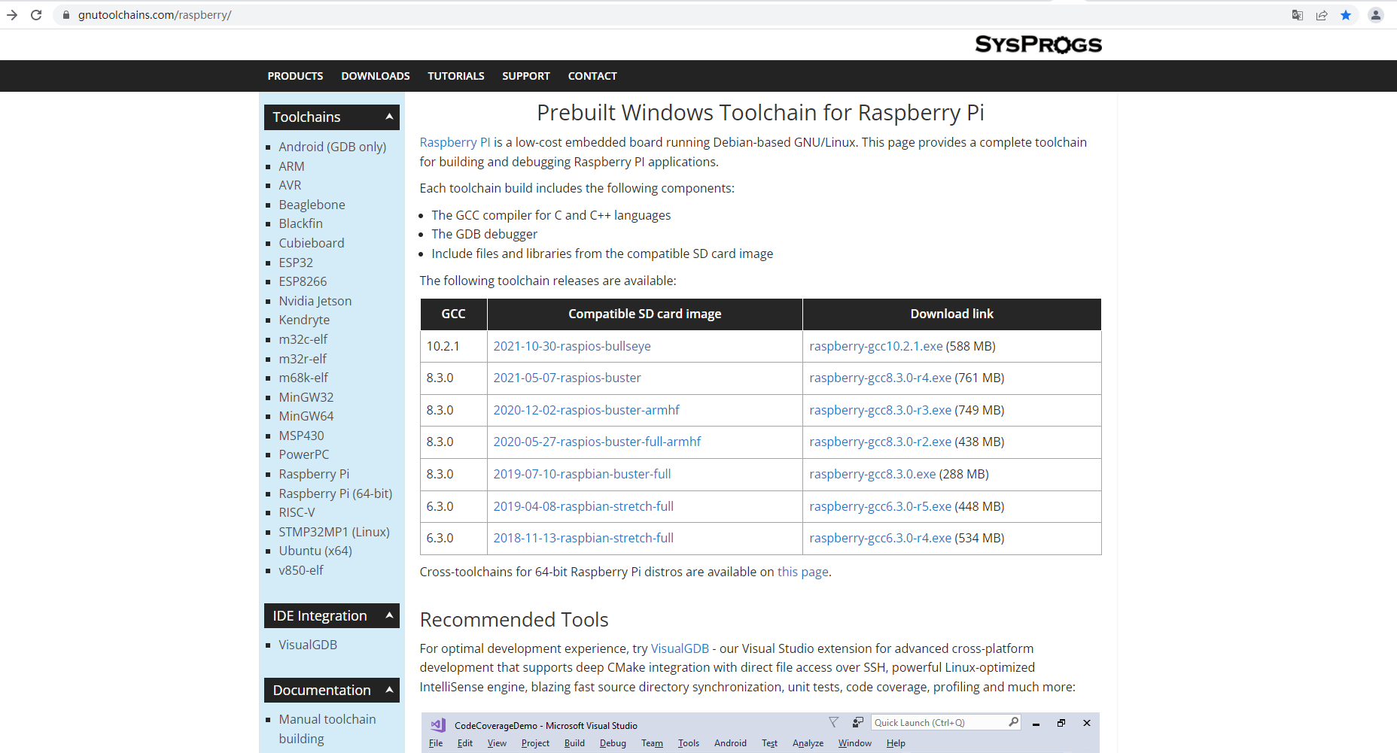Image resolution: width=1397 pixels, height=753 pixels.
Task: Select Android (GDB only) toolchain
Action: coord(332,147)
